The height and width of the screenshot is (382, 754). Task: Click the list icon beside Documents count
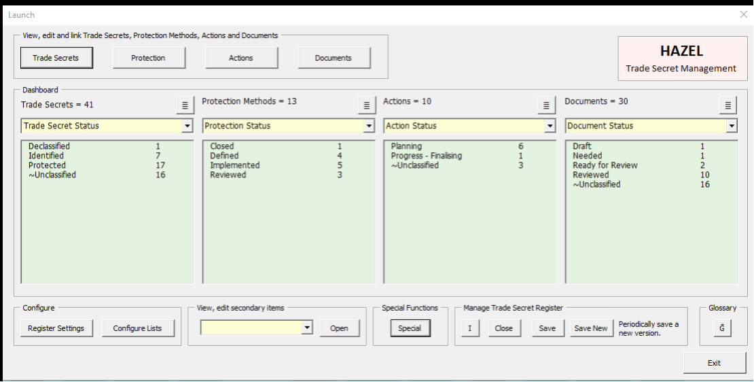(728, 105)
